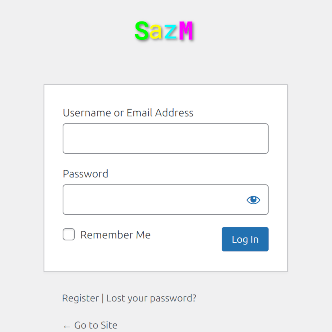Click the green S in logo
This screenshot has height=332, width=332.
[142, 31]
